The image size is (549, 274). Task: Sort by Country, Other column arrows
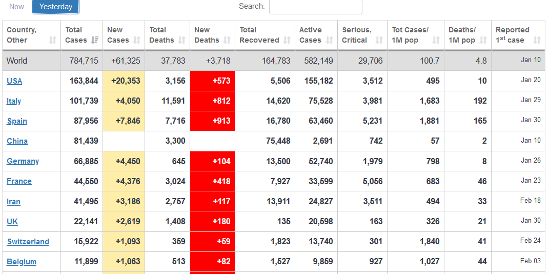click(52, 41)
